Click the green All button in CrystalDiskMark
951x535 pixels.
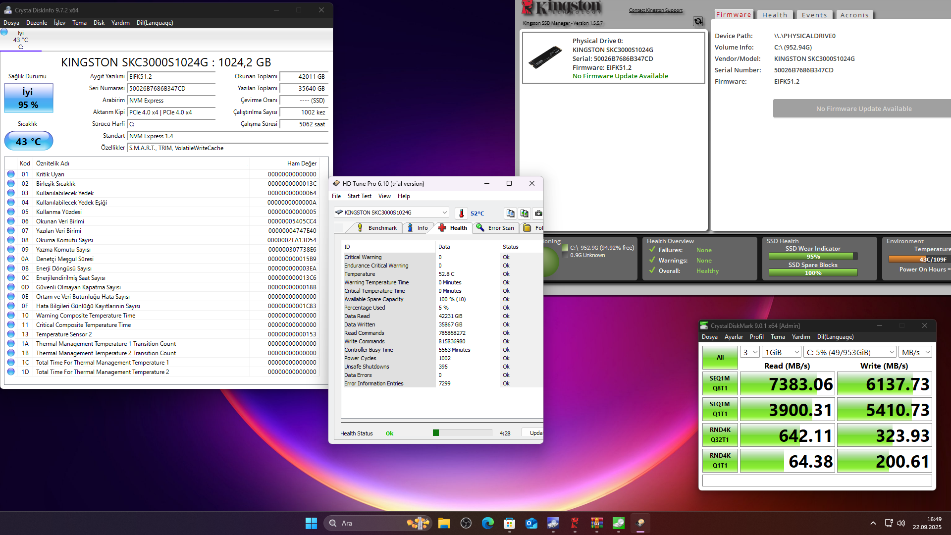[x=720, y=358]
